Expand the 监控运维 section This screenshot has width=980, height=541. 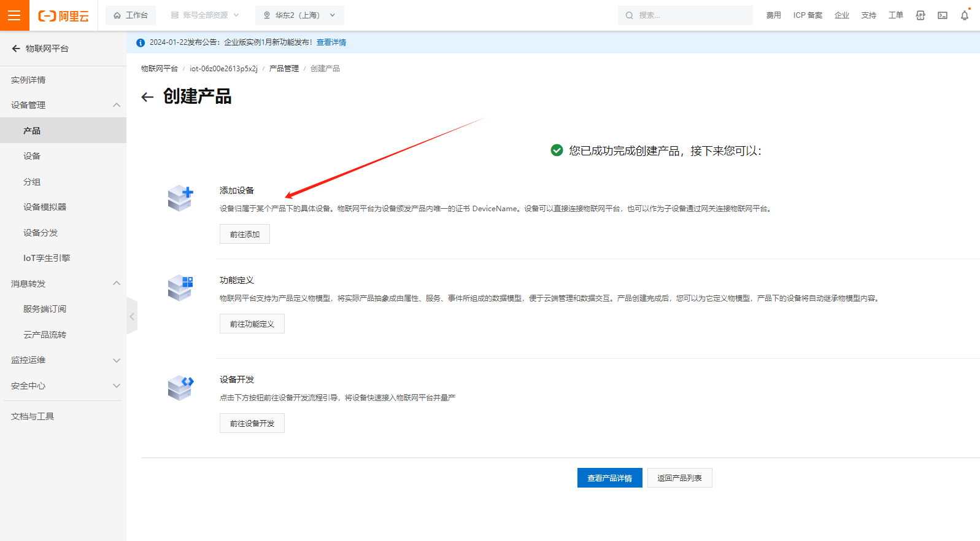tap(116, 360)
